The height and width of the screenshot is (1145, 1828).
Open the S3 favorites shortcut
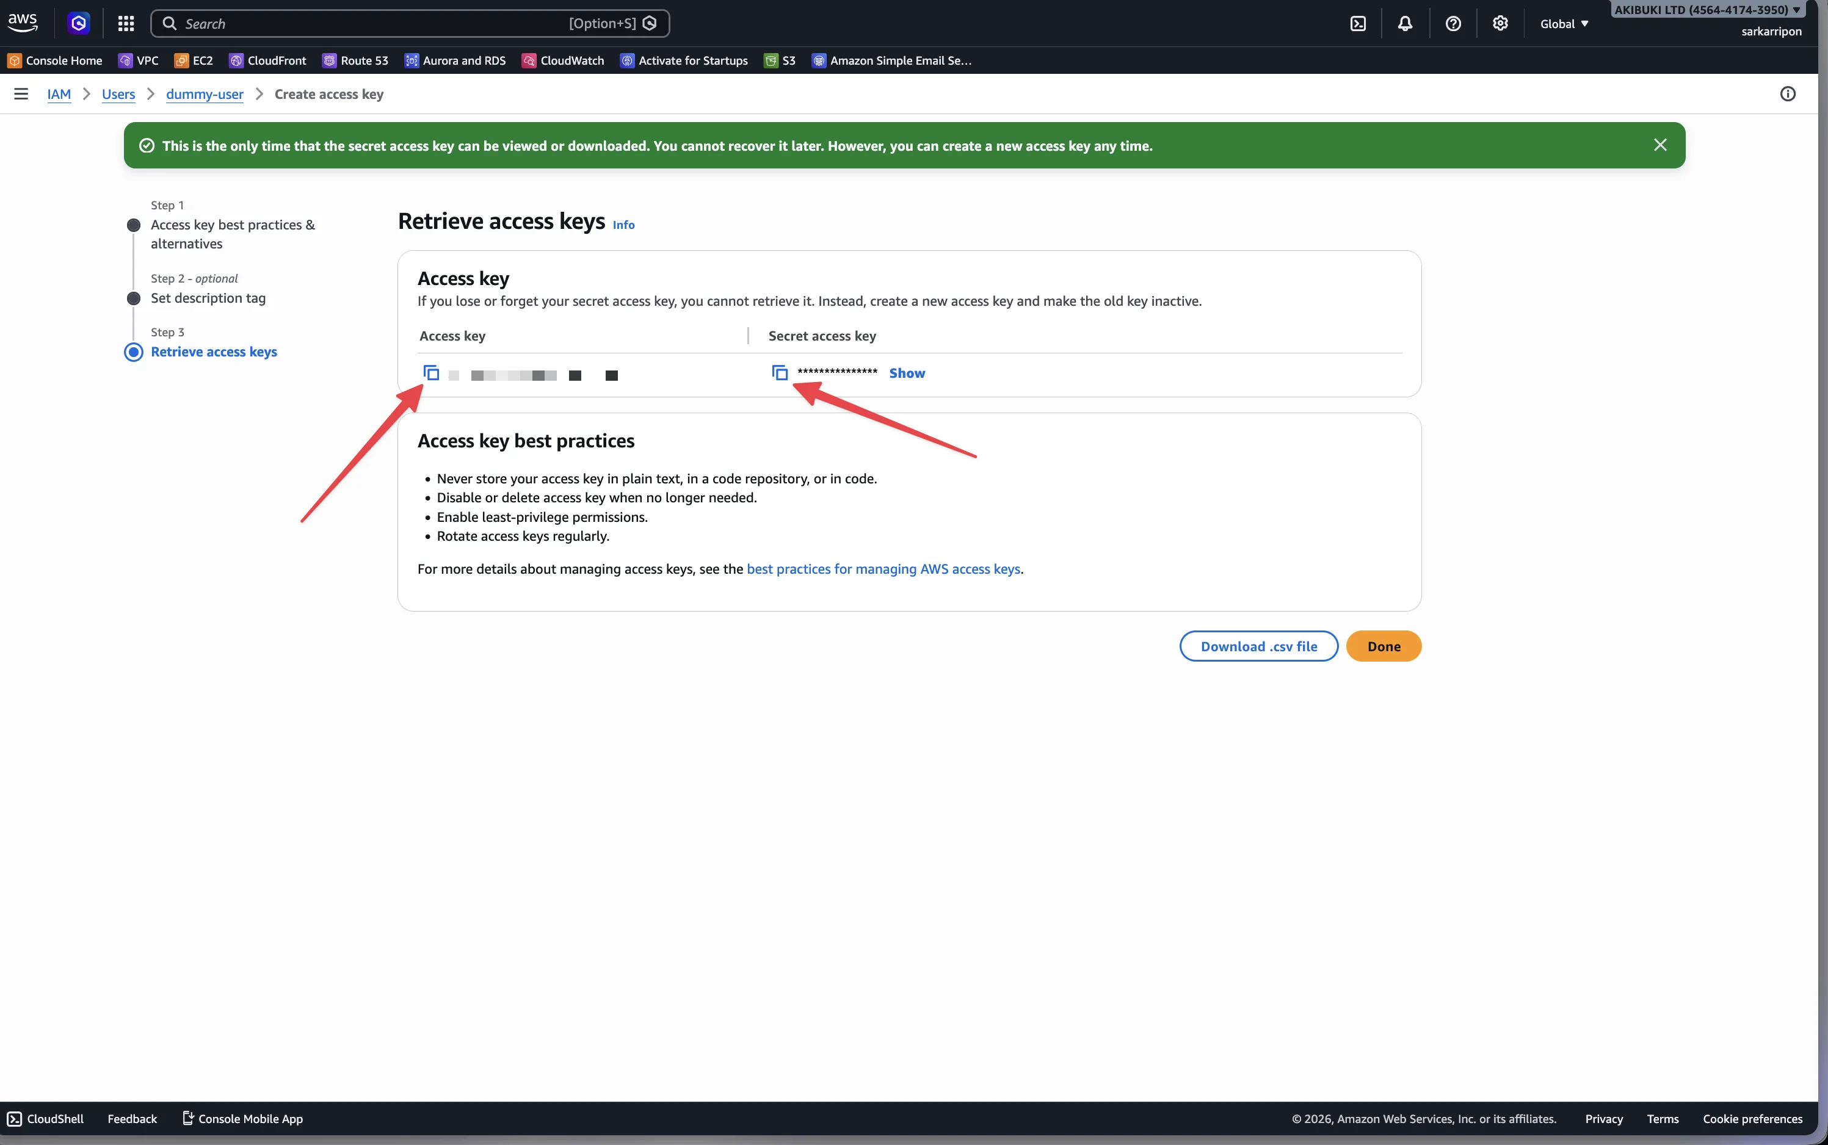tap(780, 60)
